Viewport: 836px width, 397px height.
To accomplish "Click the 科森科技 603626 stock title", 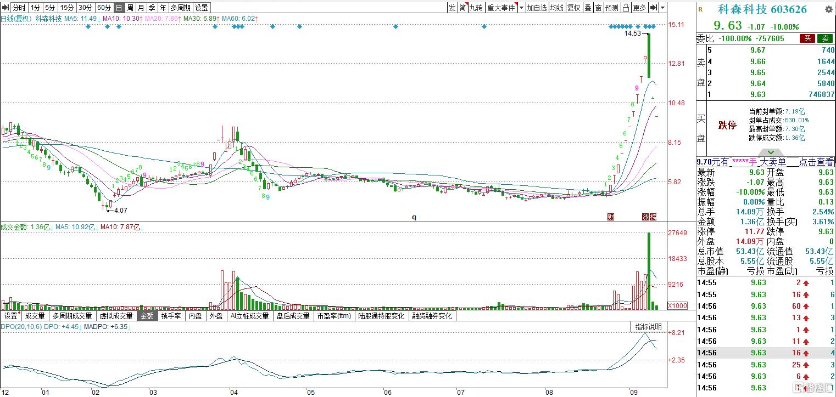I will (x=763, y=9).
